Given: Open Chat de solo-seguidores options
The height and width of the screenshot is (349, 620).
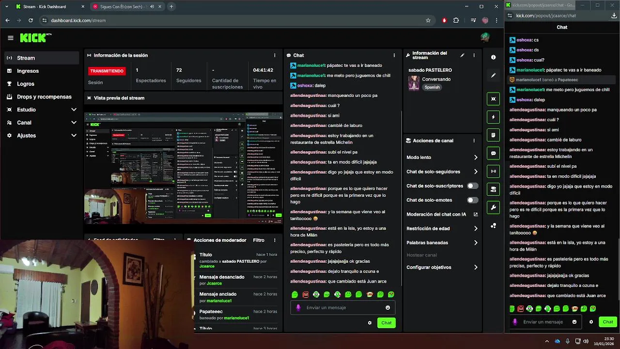Looking at the screenshot, I should pos(442,172).
